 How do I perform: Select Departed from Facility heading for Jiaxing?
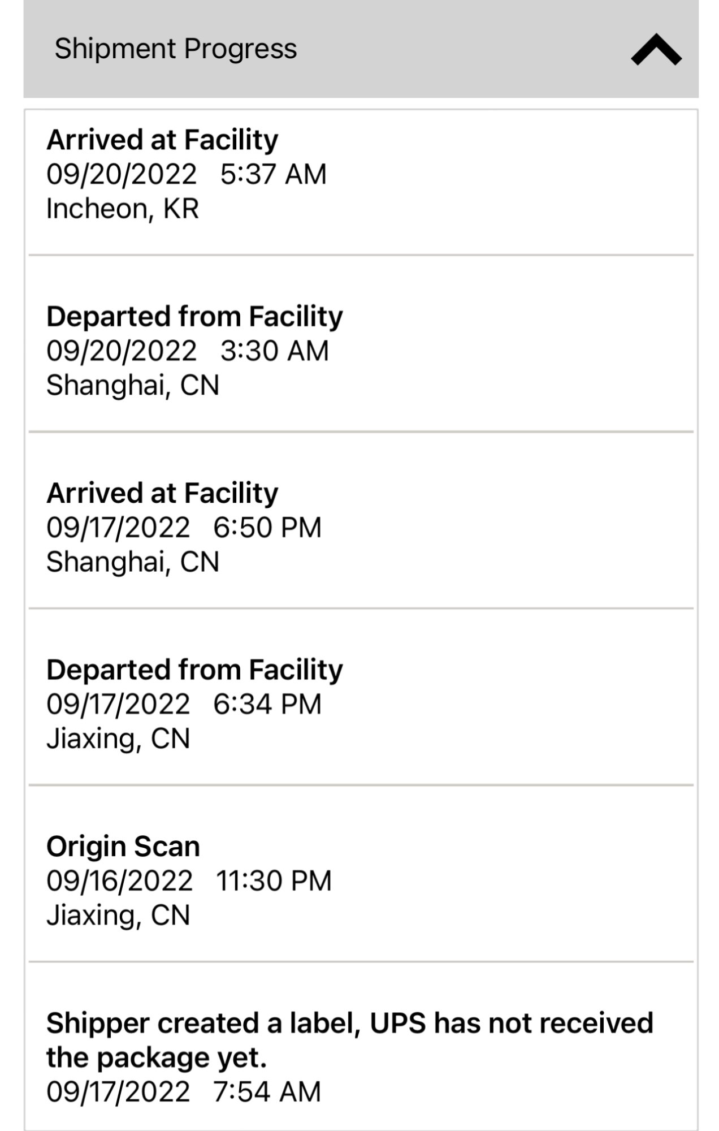point(194,670)
